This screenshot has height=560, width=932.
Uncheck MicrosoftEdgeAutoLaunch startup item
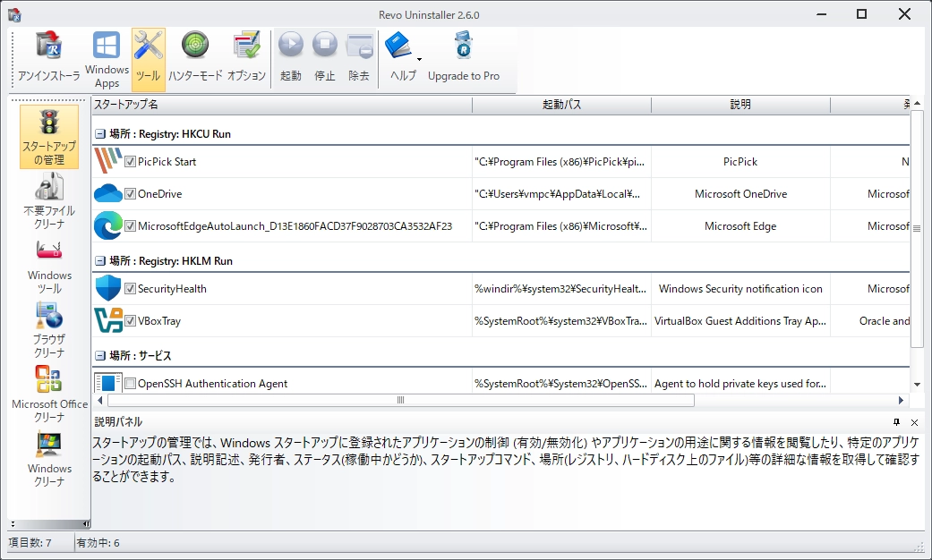[x=130, y=225]
